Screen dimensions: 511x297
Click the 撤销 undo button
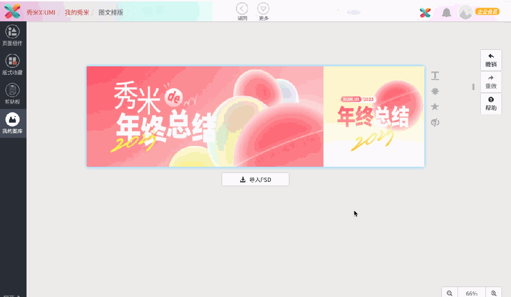click(x=491, y=60)
